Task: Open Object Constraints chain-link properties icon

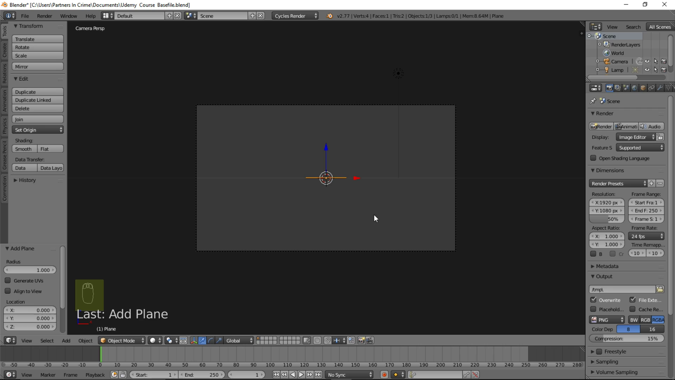Action: (x=651, y=88)
